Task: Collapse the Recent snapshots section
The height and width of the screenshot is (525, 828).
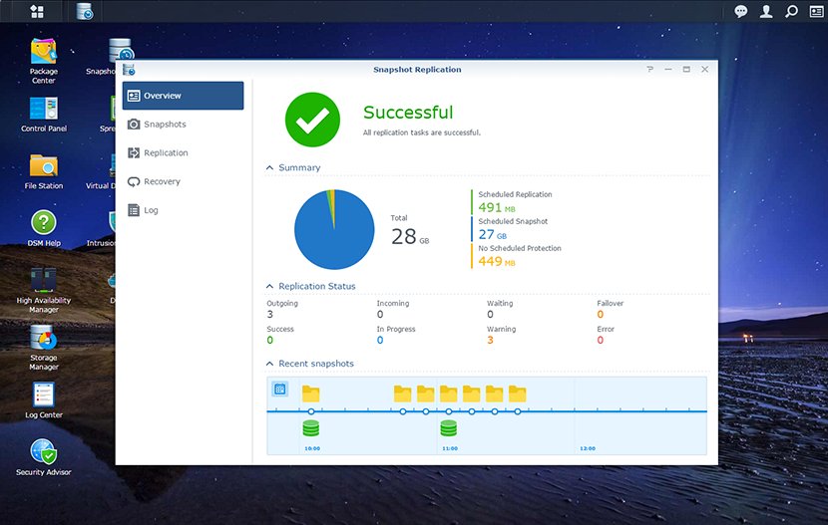Action: (269, 364)
